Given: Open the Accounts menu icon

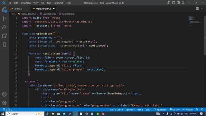Looking at the screenshot, I should pos(4,94).
